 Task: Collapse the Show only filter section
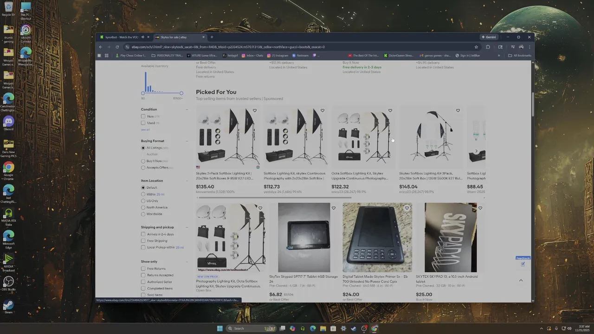(x=187, y=262)
